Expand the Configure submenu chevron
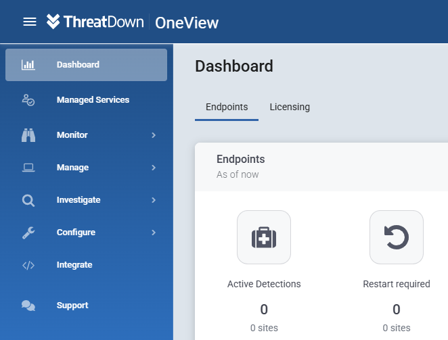Screen dimensions: 448x340 (x=154, y=233)
